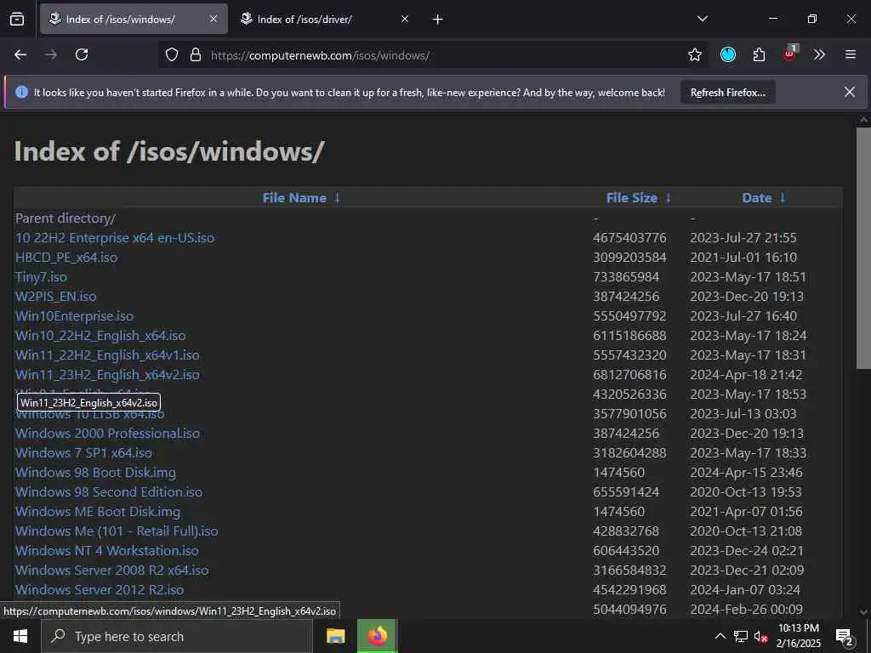871x653 pixels.
Task: List all tabs dropdown arrow
Action: point(702,19)
